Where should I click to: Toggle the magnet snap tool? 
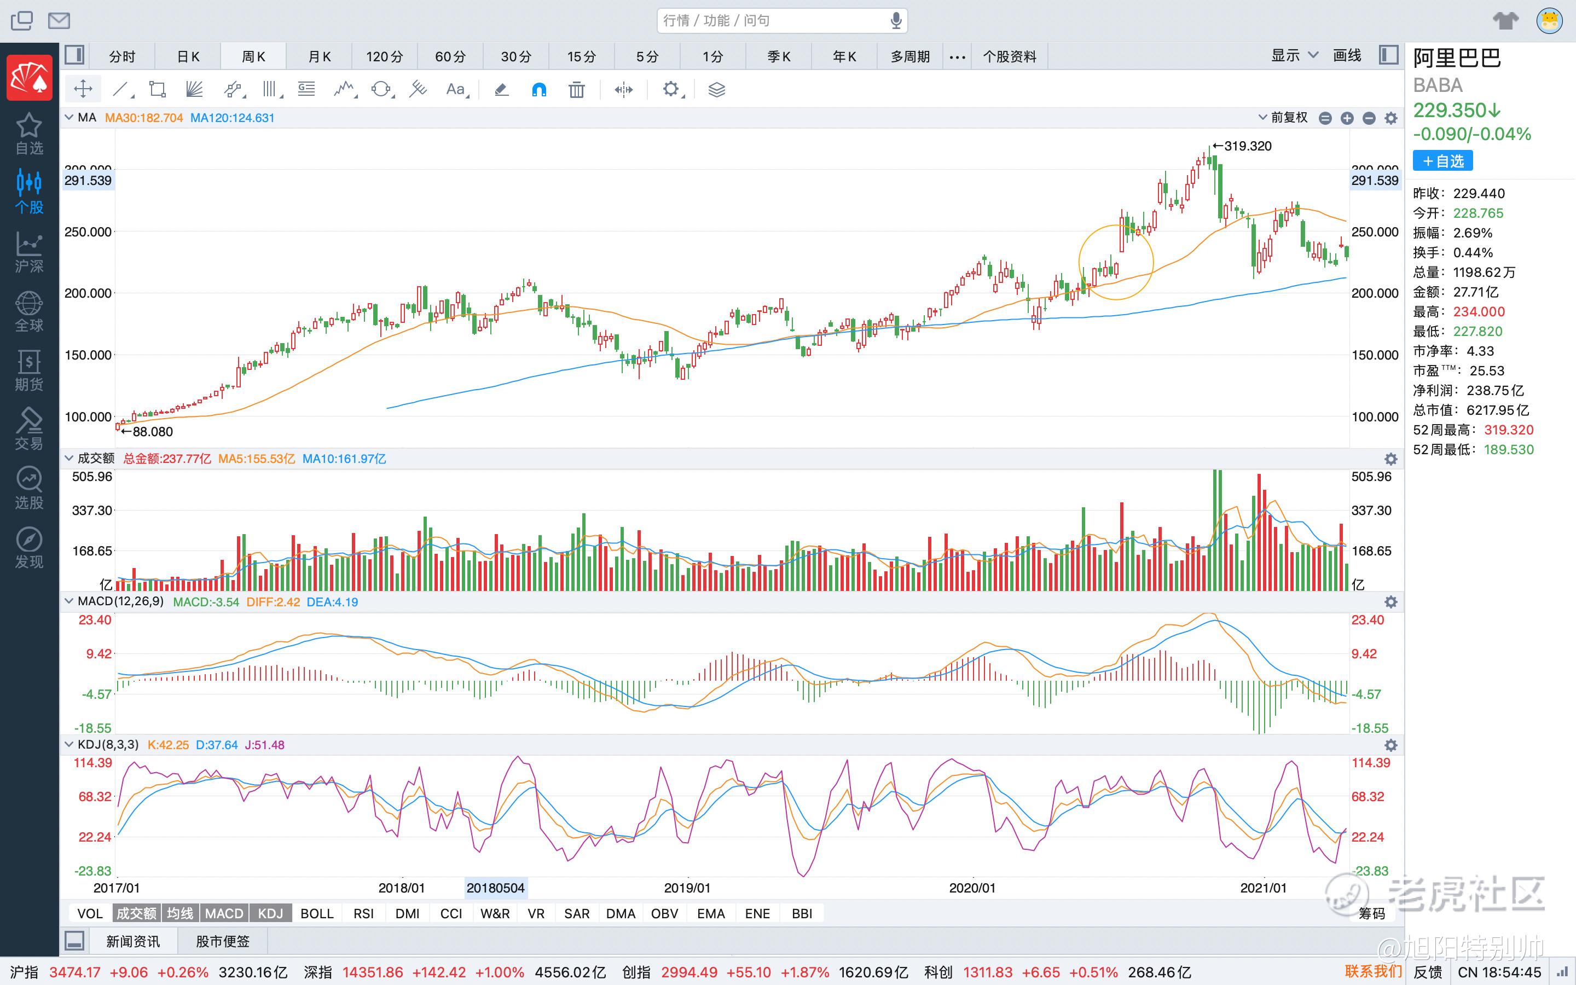pos(539,89)
